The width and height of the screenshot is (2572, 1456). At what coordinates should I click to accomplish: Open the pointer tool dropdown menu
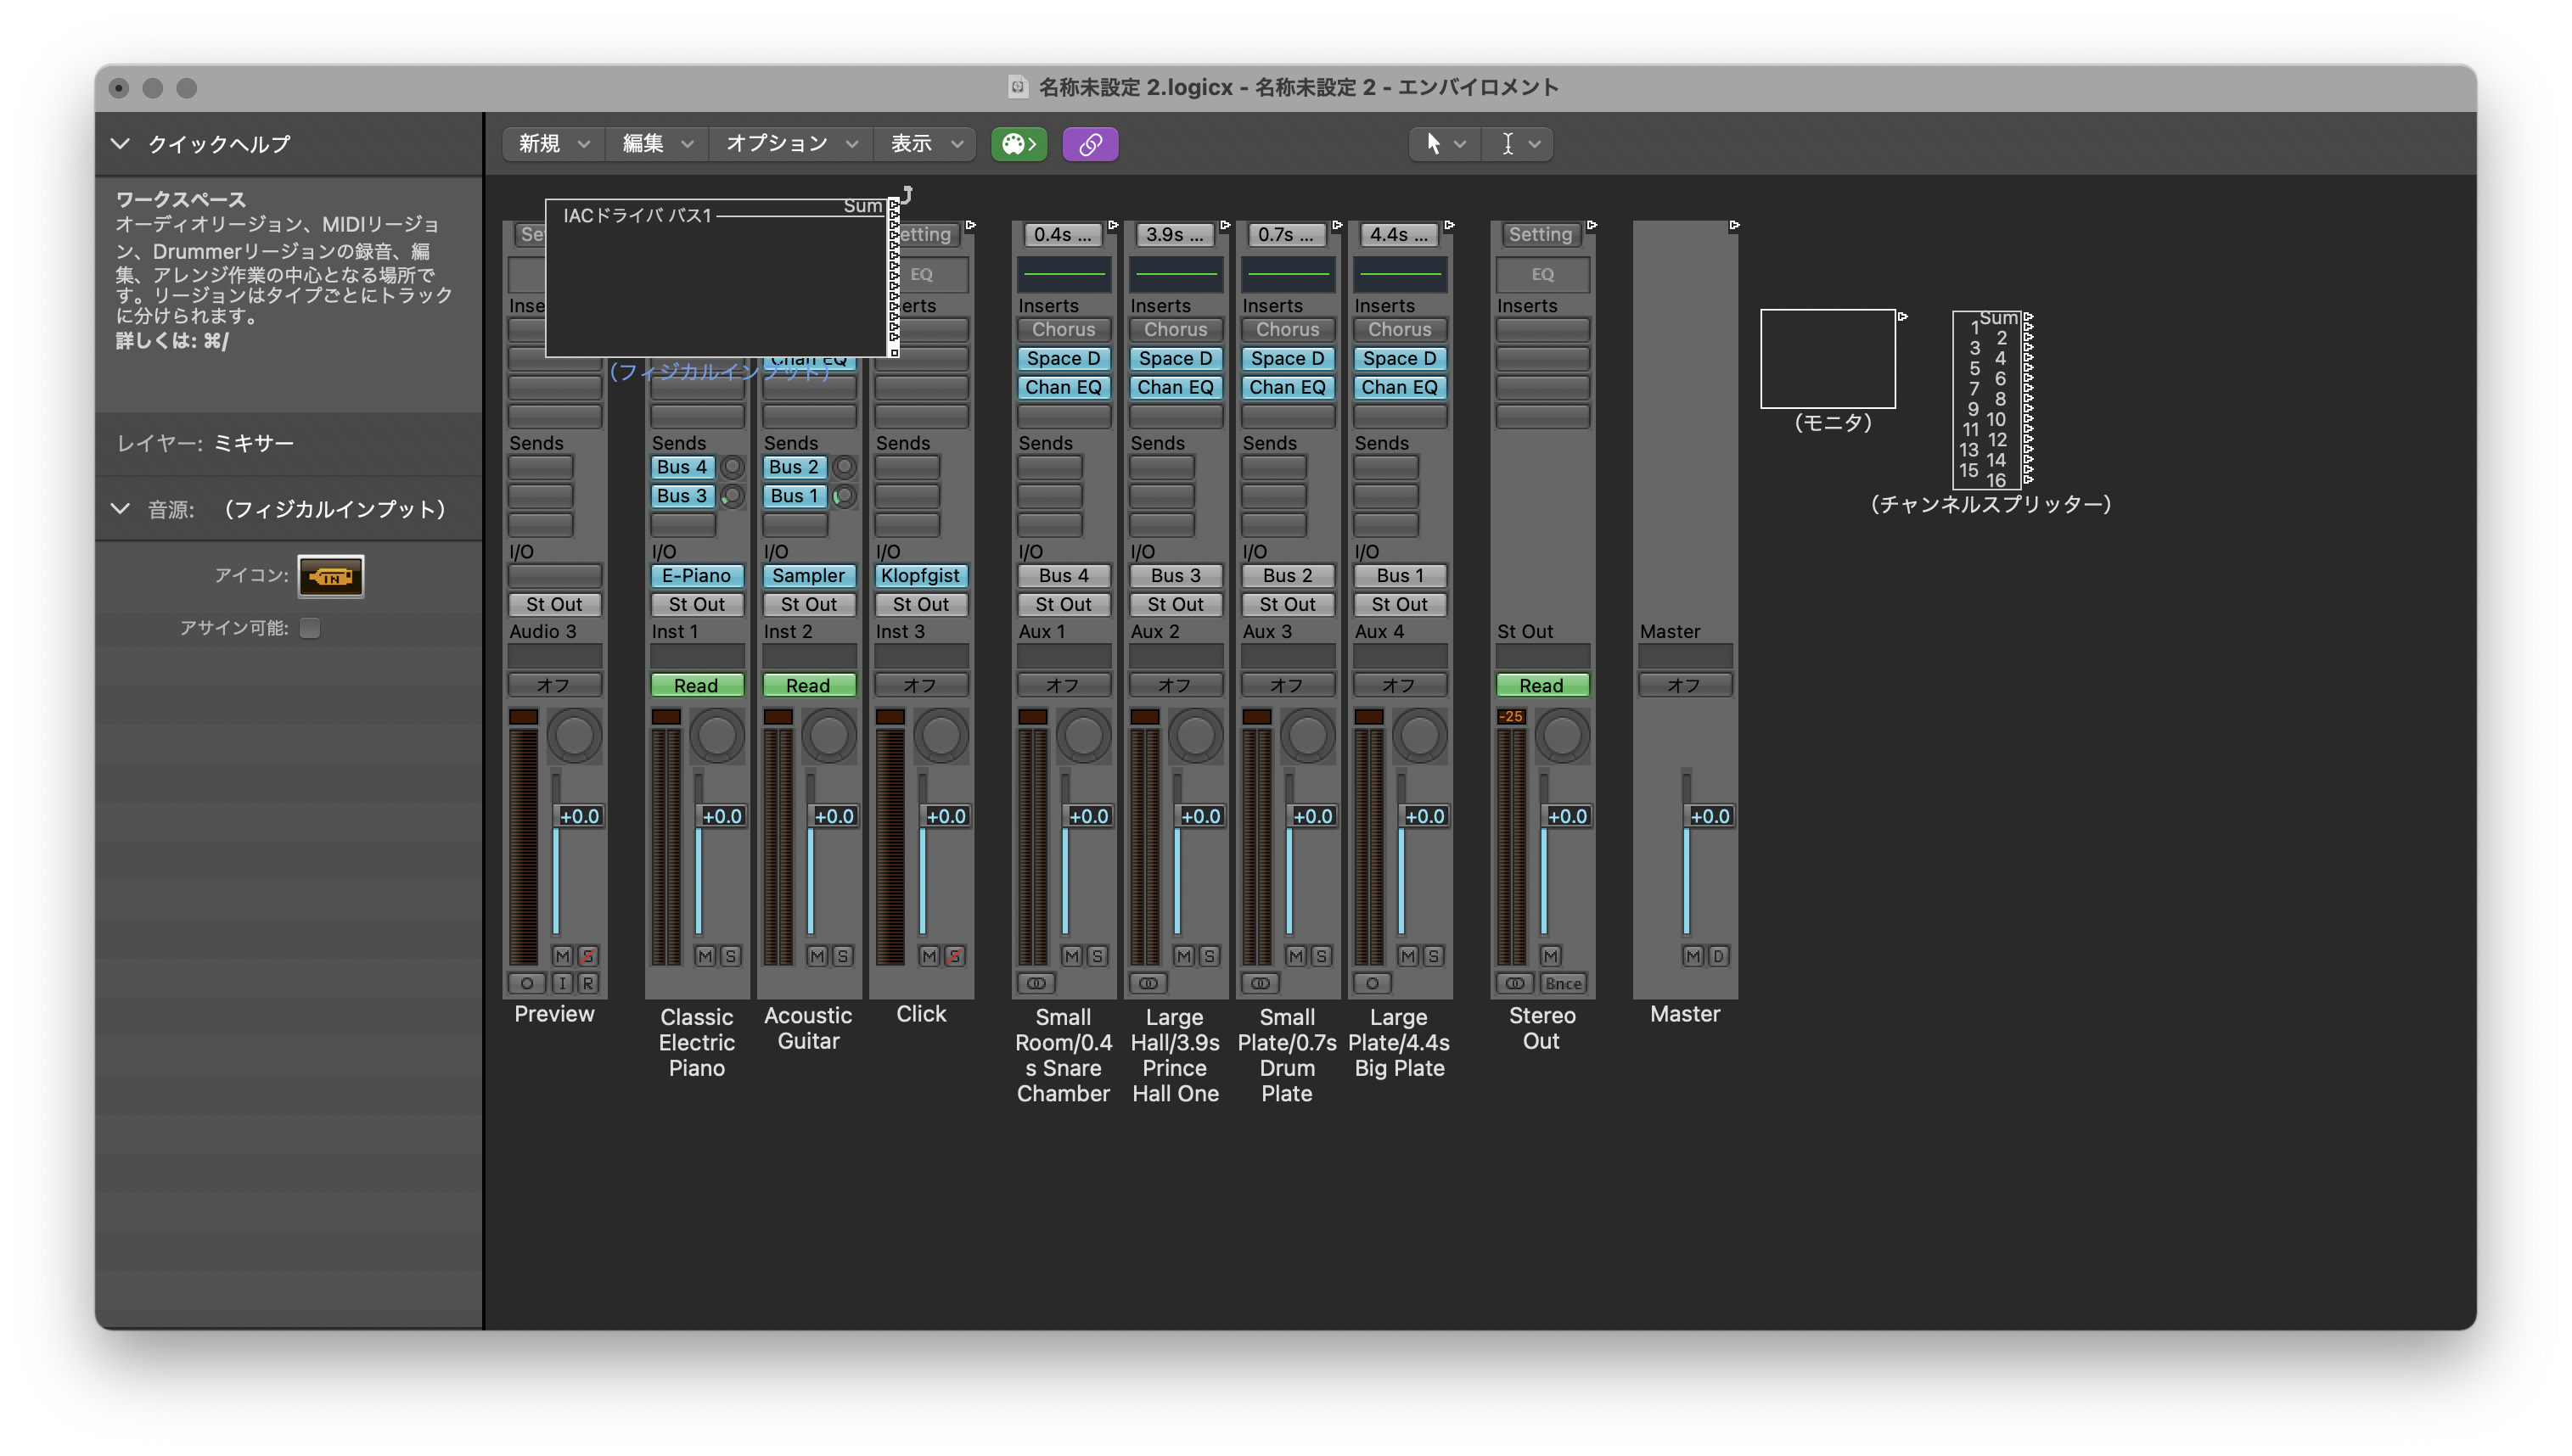(x=1445, y=144)
